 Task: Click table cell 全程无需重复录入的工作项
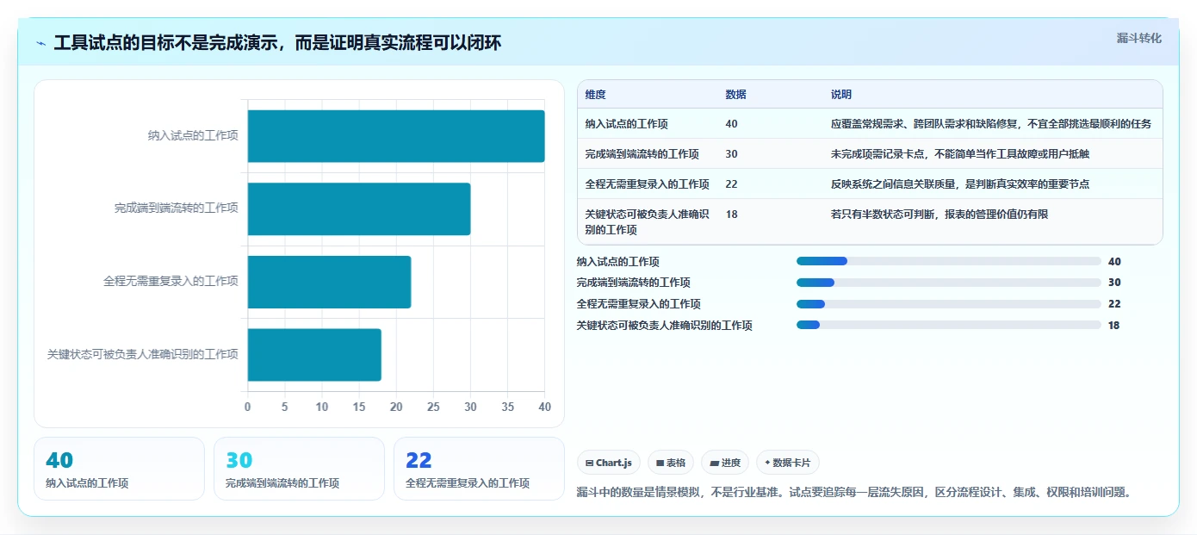(x=647, y=184)
